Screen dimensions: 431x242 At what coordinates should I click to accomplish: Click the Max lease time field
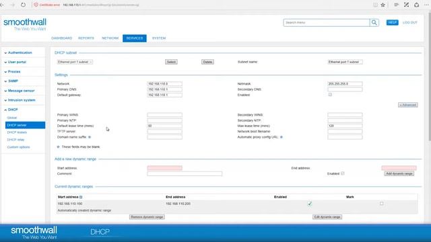pos(345,126)
